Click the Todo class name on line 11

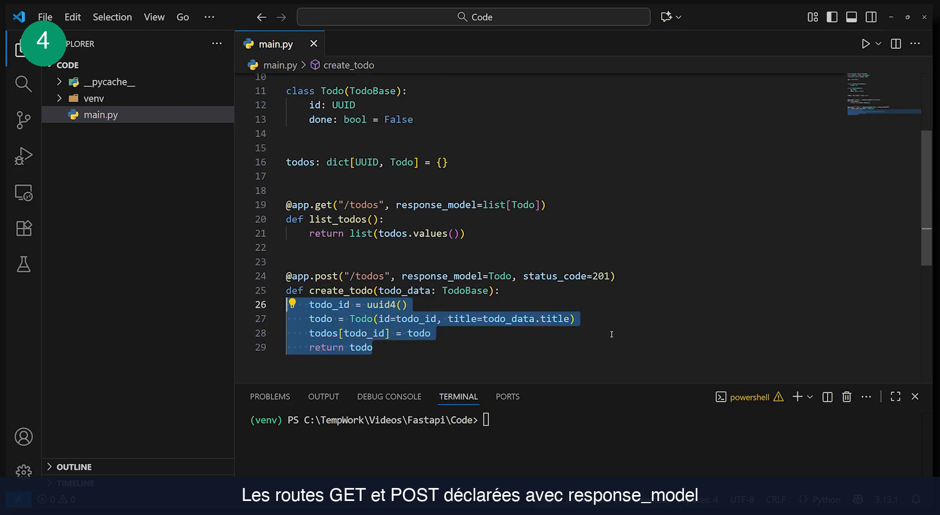point(332,91)
